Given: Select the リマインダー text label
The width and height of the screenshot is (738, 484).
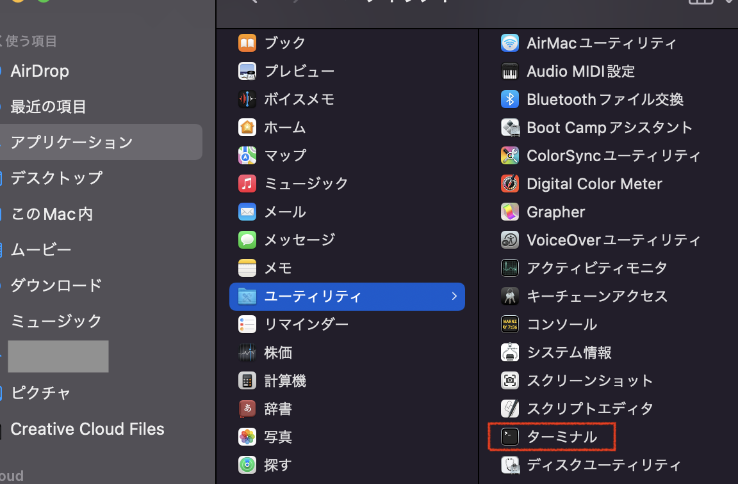Looking at the screenshot, I should (x=306, y=324).
